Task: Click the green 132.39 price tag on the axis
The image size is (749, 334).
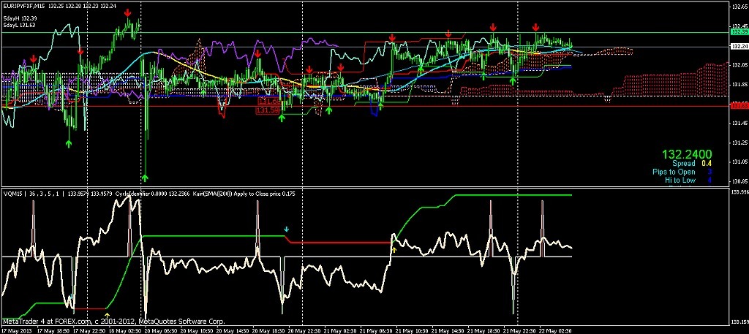Action: (738, 31)
